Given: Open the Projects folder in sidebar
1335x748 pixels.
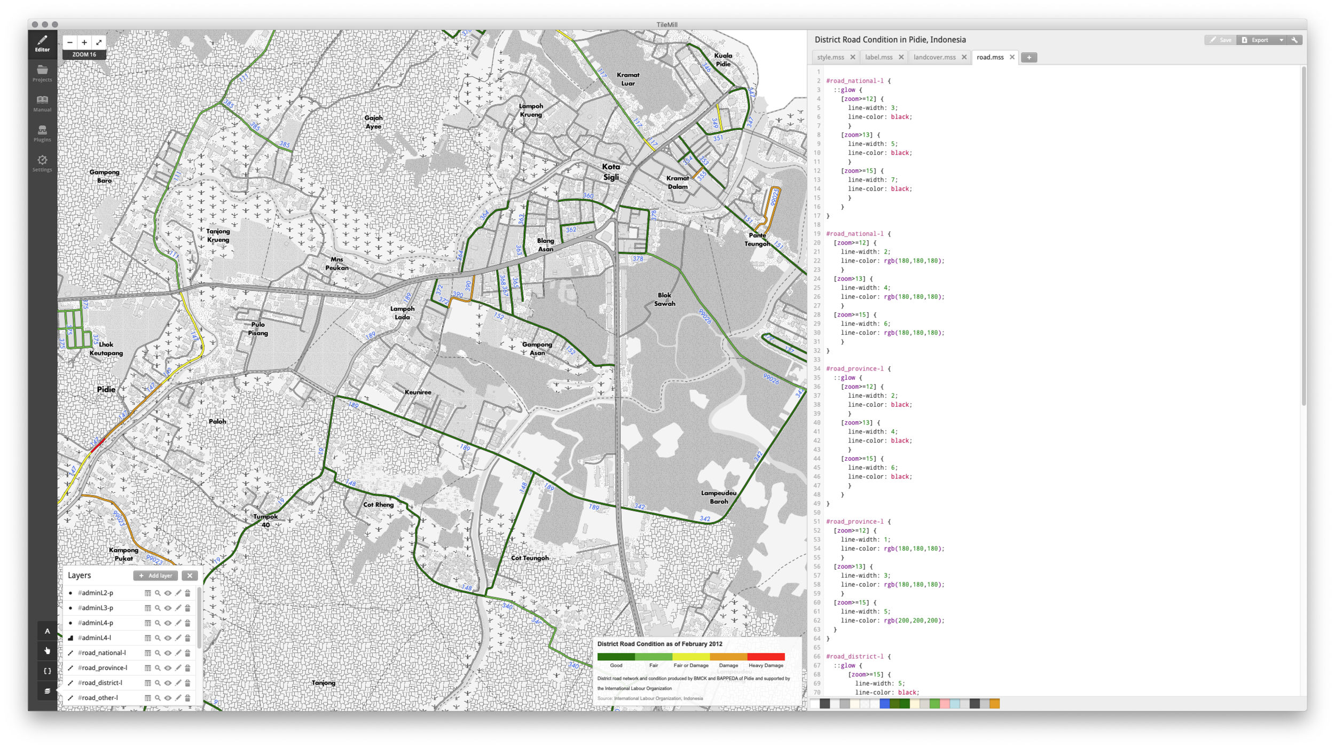Looking at the screenshot, I should click(x=42, y=73).
